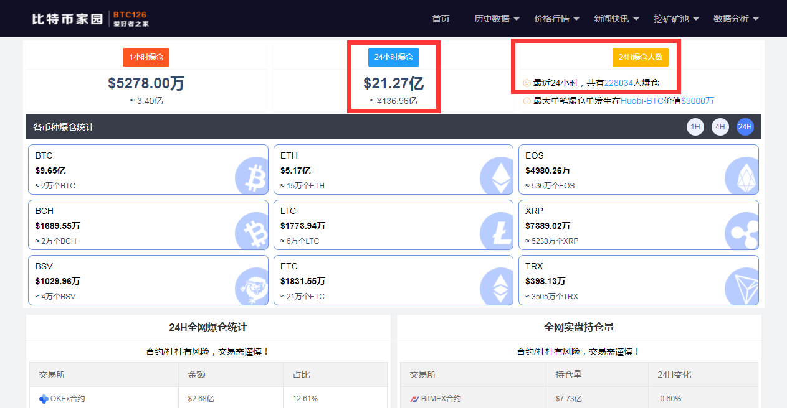Click the BSV coin icon
The image size is (787, 408).
point(252,286)
